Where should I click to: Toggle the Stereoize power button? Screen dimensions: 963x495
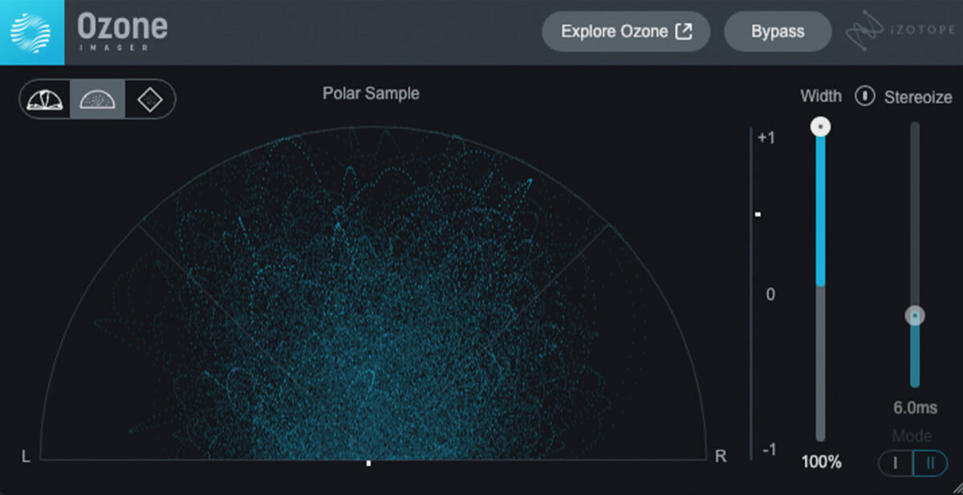864,96
